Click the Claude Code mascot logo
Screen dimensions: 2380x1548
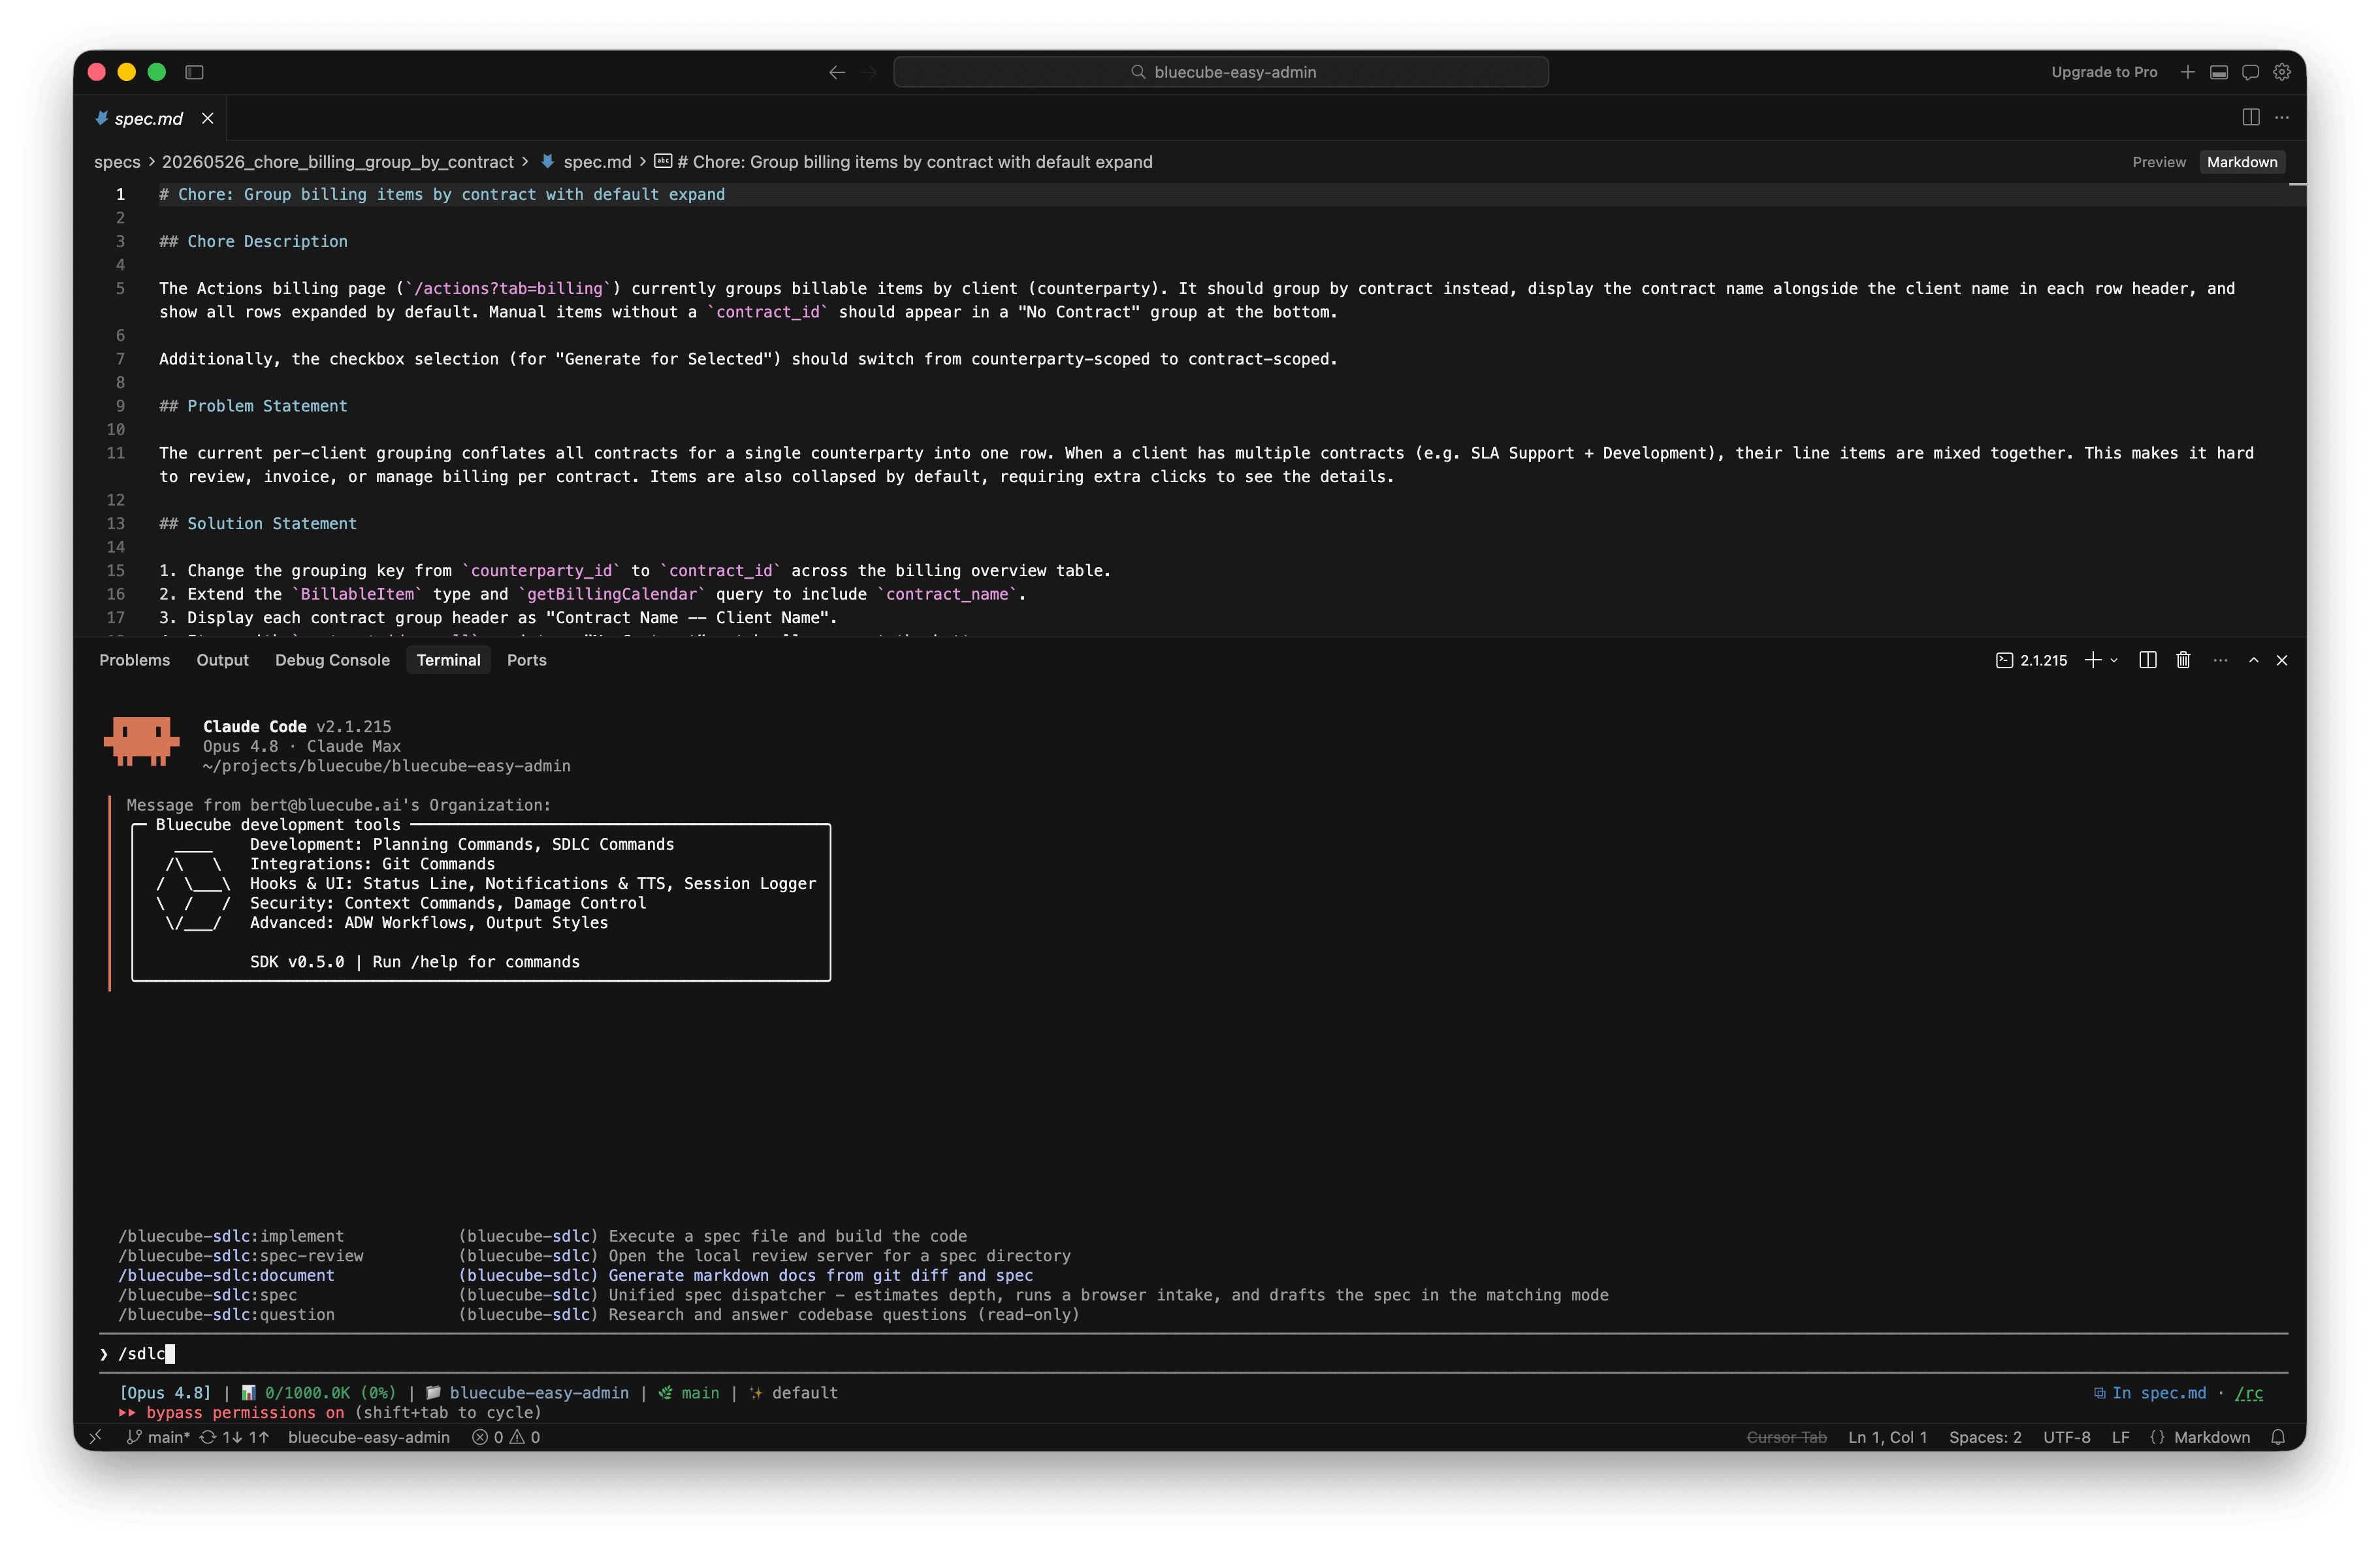point(141,741)
